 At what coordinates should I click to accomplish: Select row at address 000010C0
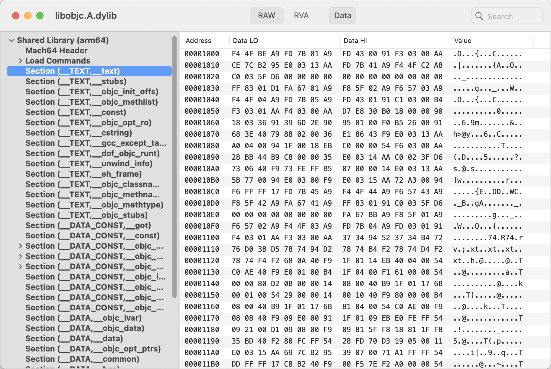point(365,192)
